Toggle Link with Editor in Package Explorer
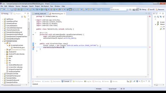This screenshot has width=166, height=93. click(x=25, y=17)
